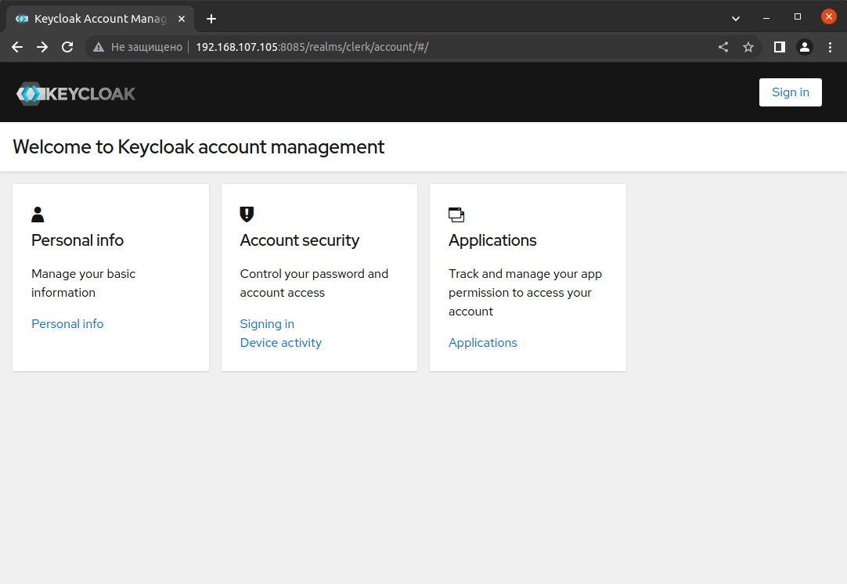
Task: Click the not-secure warning icon
Action: click(x=99, y=47)
